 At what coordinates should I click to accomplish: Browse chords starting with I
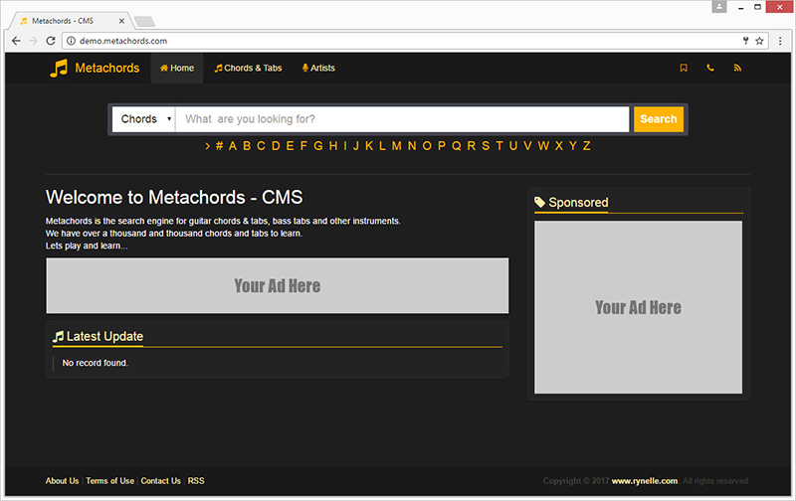(x=345, y=146)
